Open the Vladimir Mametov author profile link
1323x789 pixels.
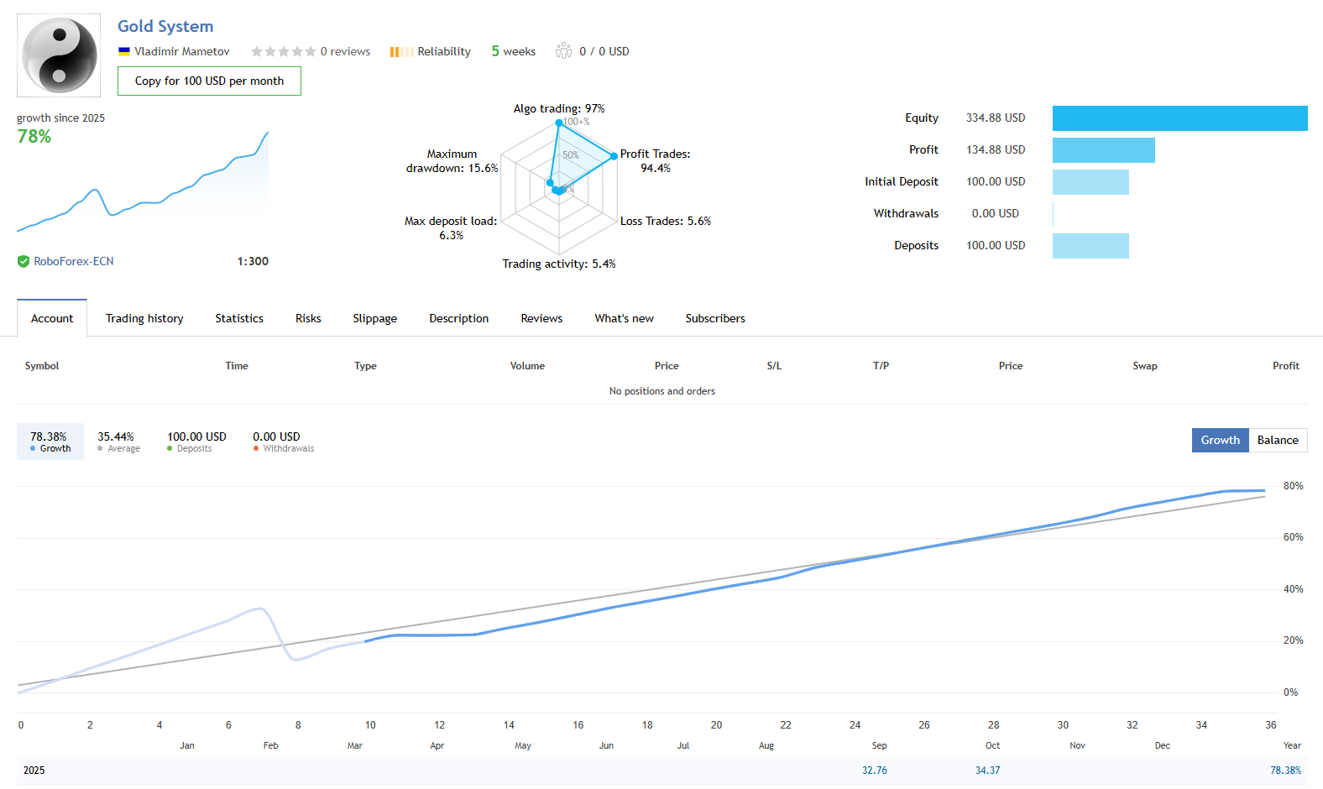tap(181, 51)
